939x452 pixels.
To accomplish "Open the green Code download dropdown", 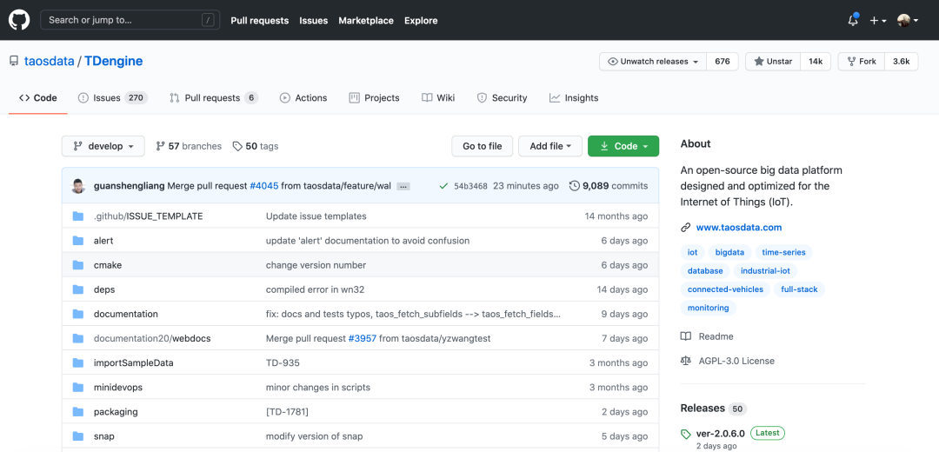I will pos(623,146).
